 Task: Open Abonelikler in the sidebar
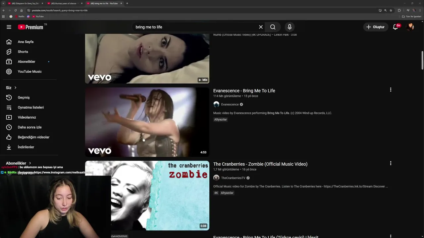pos(26,62)
